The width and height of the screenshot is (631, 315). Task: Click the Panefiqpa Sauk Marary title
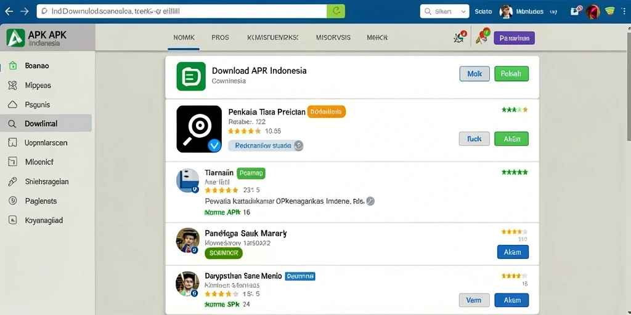[246, 233]
